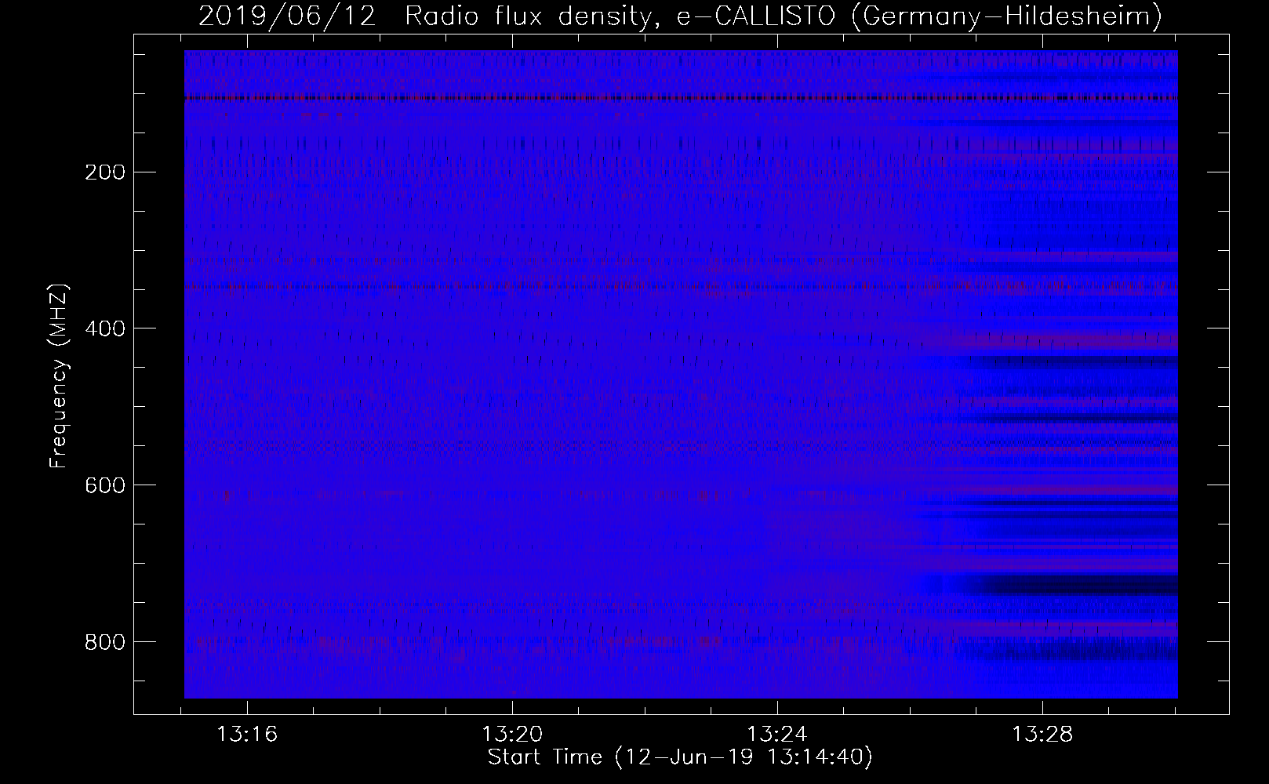Click the 600 frequency tick label

104,486
